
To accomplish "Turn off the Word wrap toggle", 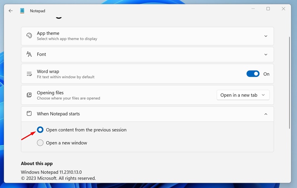I will click(253, 74).
